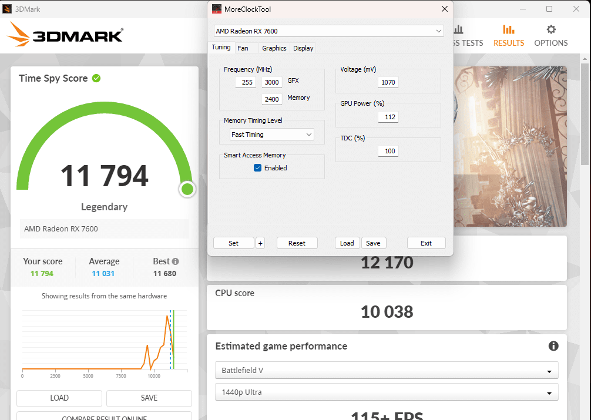Click the Load button in MoreClockTool
591x420 pixels.
tap(347, 243)
